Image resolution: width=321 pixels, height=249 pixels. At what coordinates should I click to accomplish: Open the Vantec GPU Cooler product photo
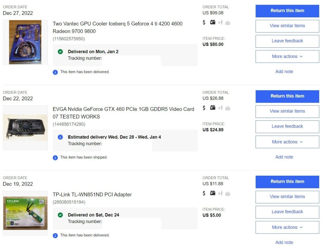pyautogui.click(x=25, y=42)
